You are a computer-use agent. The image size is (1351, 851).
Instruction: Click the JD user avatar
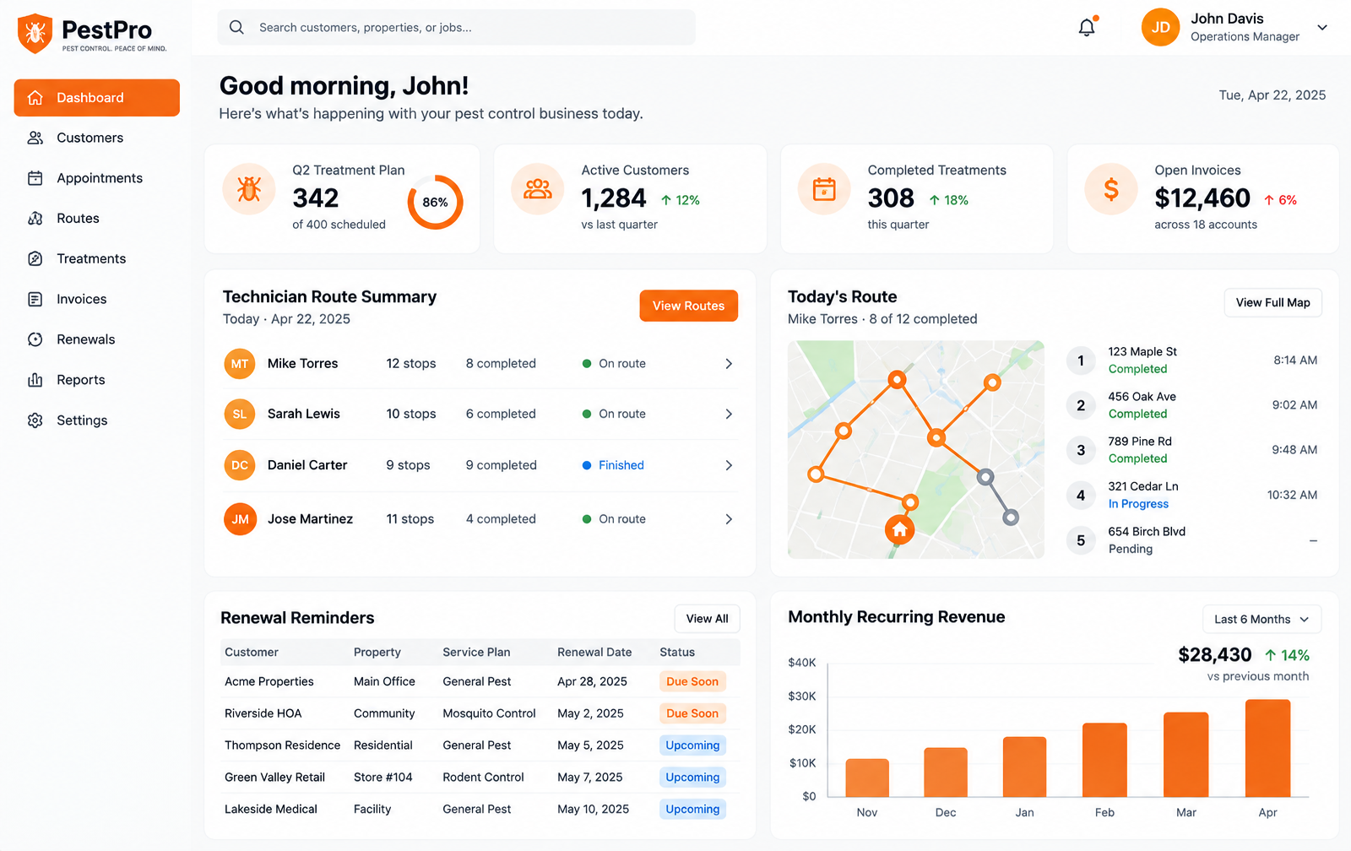point(1160,27)
